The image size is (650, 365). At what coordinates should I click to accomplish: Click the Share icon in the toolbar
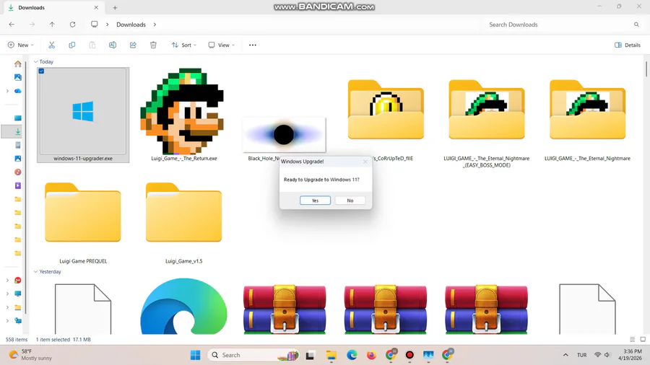133,45
